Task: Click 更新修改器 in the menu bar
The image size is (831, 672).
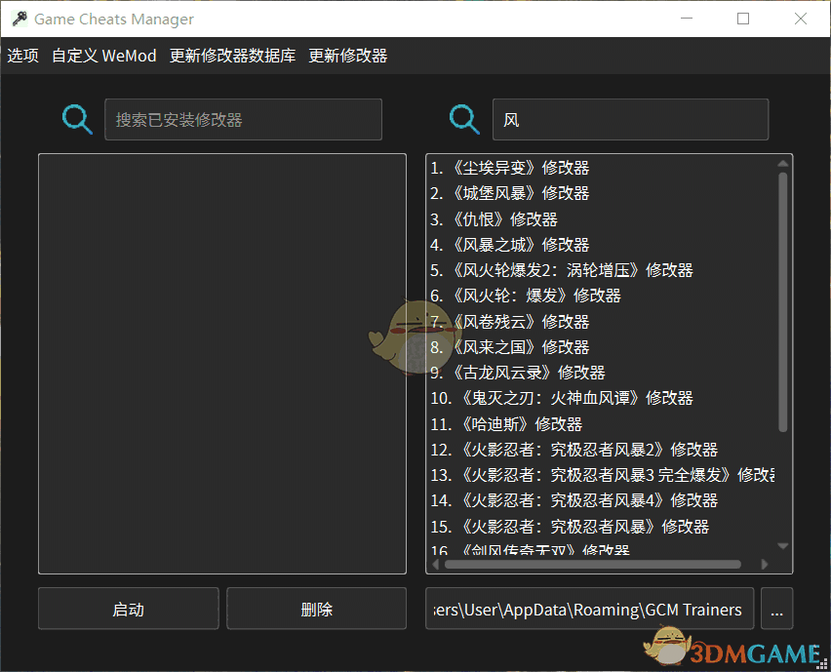Action: (346, 56)
